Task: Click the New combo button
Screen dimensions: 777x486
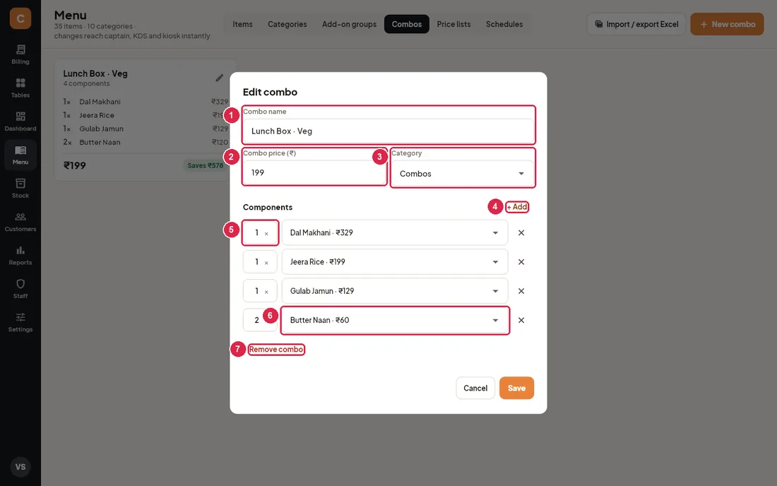Action: (x=727, y=24)
